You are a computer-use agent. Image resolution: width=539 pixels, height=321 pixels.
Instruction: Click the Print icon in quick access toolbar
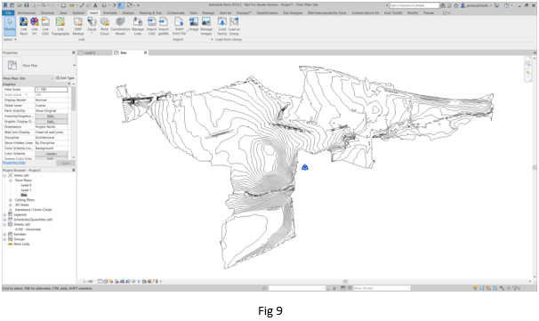coord(63,5)
